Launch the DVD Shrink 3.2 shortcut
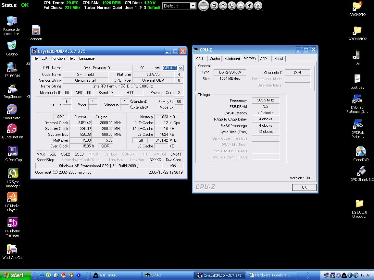The width and height of the screenshot is (374, 280). pyautogui.click(x=362, y=174)
